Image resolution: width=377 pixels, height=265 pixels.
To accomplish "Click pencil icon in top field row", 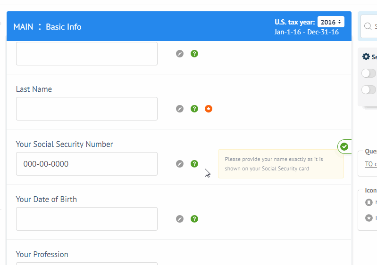I will tap(179, 54).
